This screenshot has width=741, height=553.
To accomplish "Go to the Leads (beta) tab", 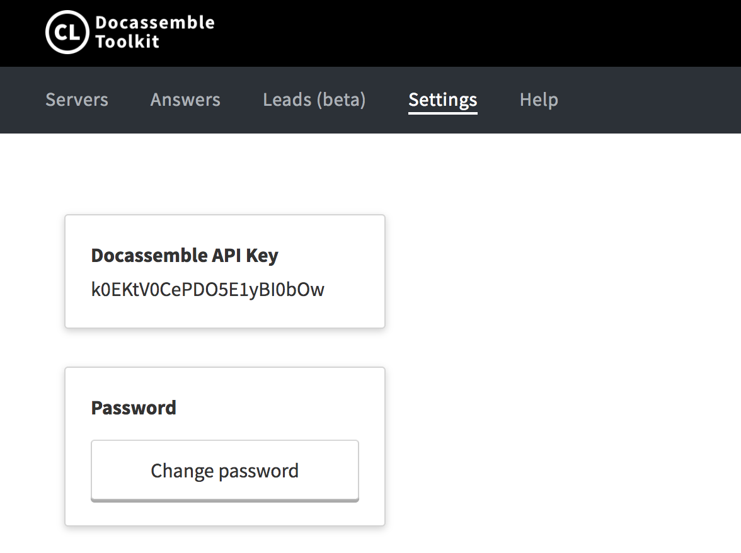I will pyautogui.click(x=314, y=100).
